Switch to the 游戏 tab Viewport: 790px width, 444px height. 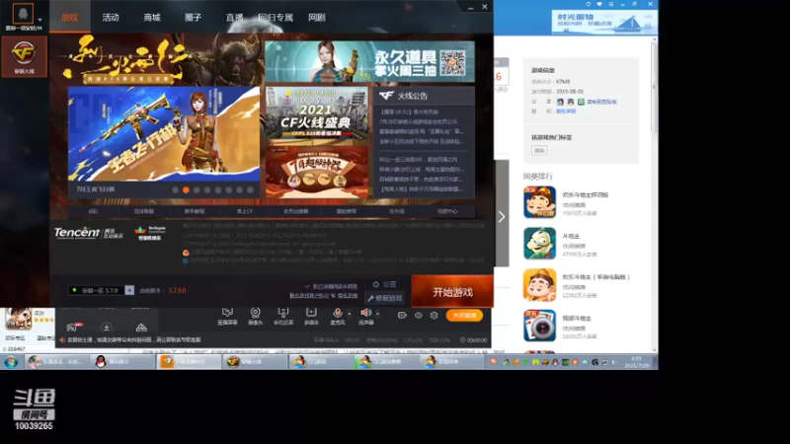tap(69, 17)
